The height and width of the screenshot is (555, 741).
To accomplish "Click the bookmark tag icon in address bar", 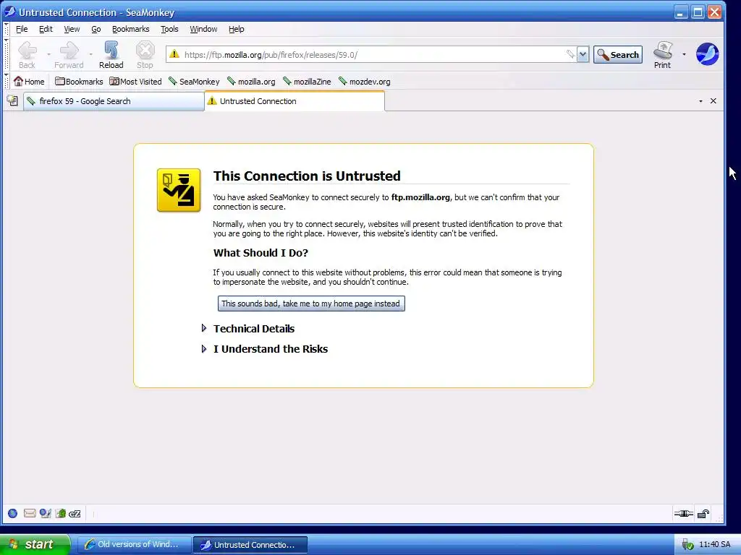I will (570, 54).
